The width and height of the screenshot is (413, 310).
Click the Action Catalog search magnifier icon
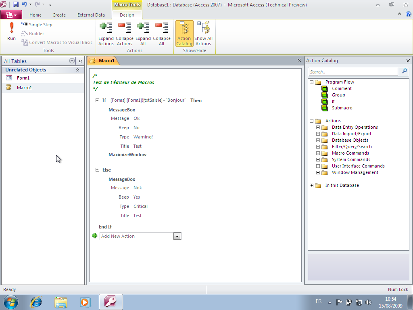click(x=405, y=71)
